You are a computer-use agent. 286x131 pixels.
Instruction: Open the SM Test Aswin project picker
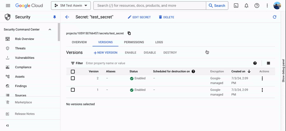(71, 6)
